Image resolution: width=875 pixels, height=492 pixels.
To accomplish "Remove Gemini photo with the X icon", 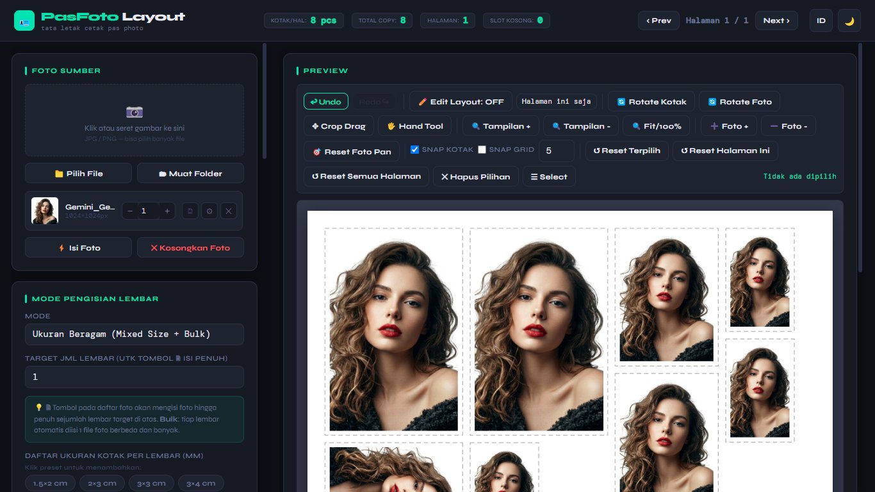I will (x=229, y=211).
